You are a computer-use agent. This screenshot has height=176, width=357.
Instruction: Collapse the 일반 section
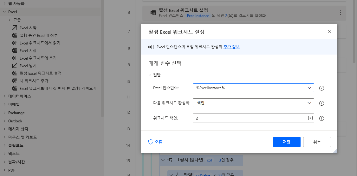point(150,75)
